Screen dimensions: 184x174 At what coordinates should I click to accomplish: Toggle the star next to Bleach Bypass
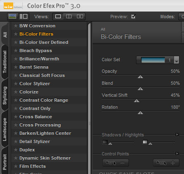16,50
